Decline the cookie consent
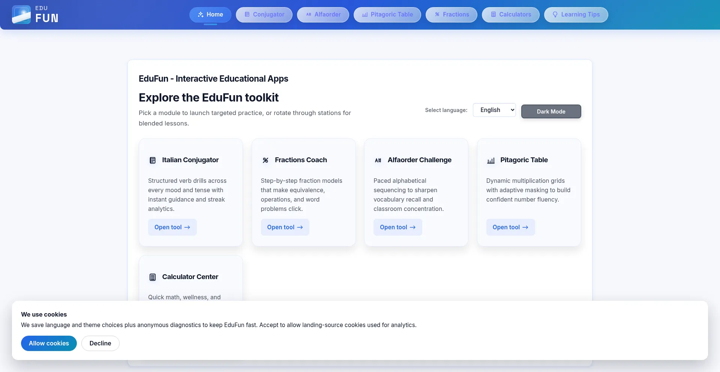The width and height of the screenshot is (720, 372). 100,344
